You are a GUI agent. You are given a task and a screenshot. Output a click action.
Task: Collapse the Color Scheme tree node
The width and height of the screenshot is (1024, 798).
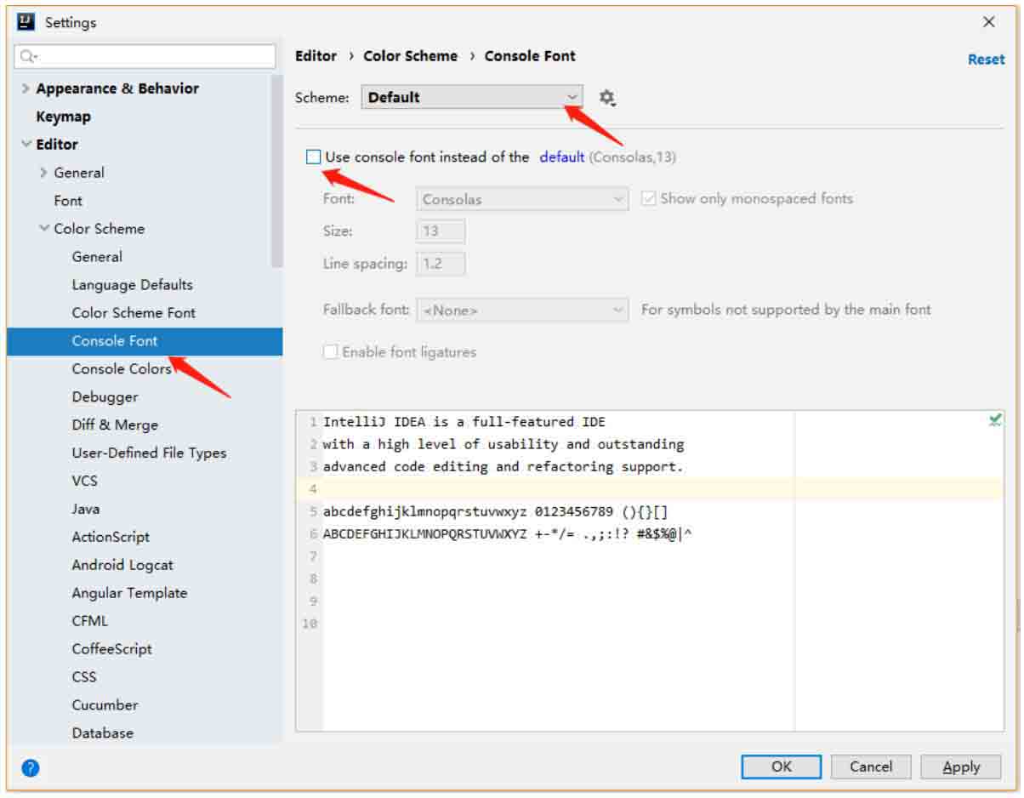(44, 229)
